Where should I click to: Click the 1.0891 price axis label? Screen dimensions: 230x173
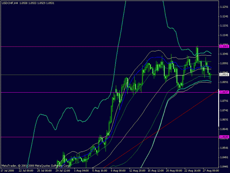[x=224, y=82]
